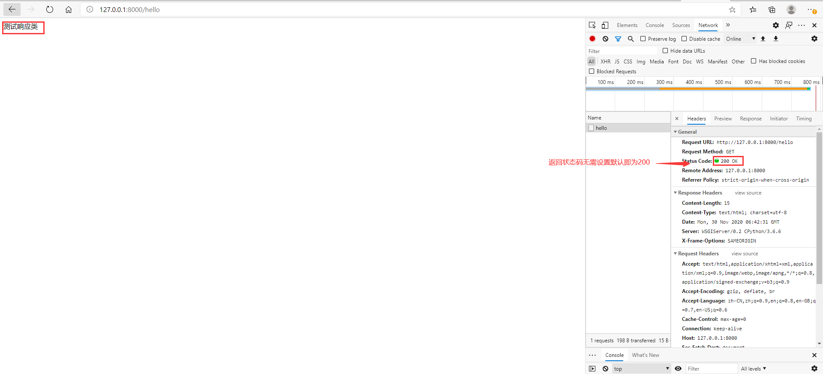Filter requests by WS type
823x374 pixels.
tap(700, 61)
